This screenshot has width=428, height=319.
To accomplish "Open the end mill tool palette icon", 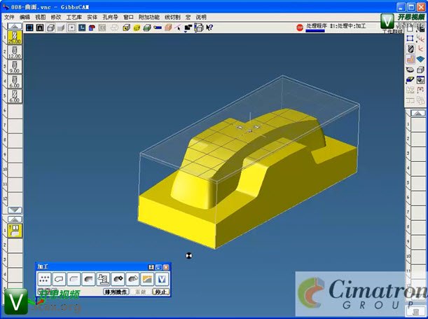I will tap(410, 49).
